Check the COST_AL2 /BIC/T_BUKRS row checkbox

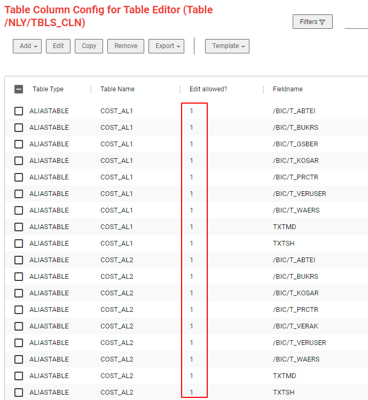click(x=19, y=277)
